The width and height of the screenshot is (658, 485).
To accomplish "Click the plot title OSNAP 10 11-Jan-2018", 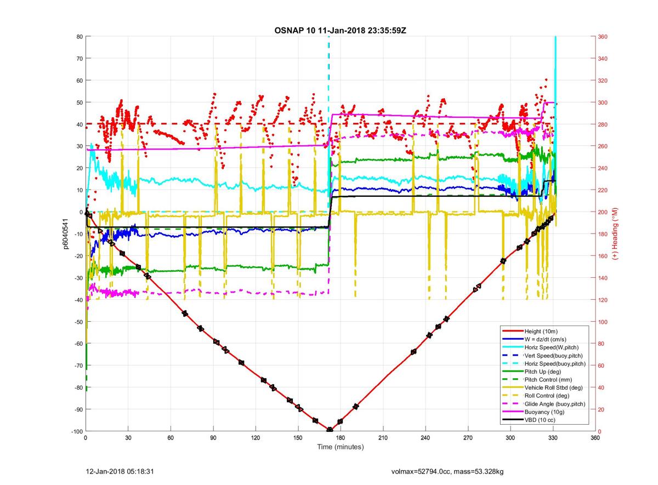I will (x=340, y=30).
